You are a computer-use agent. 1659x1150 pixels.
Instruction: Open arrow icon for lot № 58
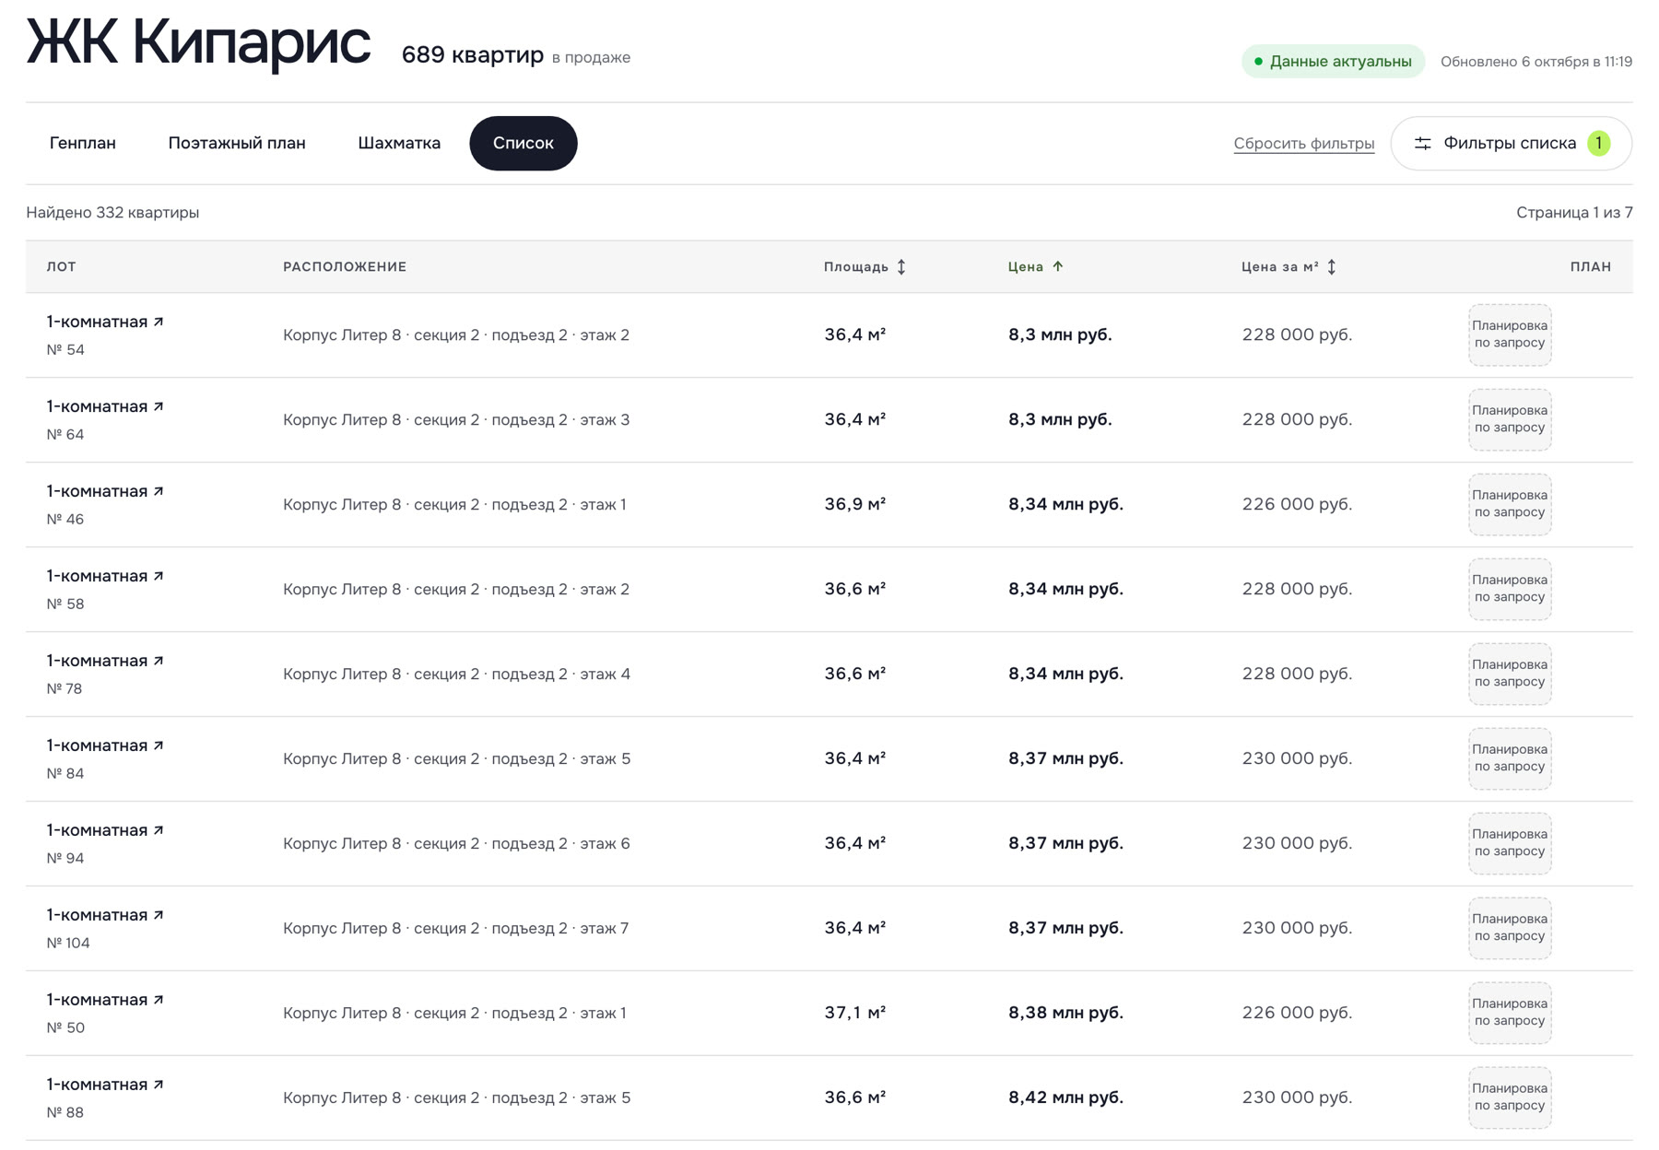[x=159, y=576]
